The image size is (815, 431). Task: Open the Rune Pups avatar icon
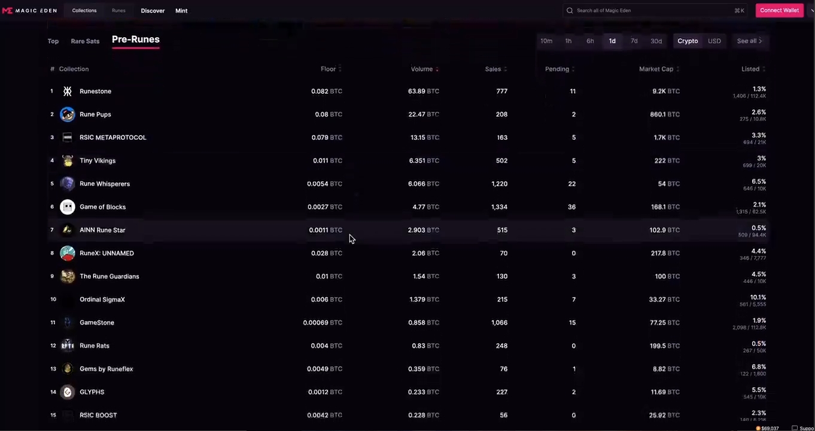pyautogui.click(x=68, y=114)
